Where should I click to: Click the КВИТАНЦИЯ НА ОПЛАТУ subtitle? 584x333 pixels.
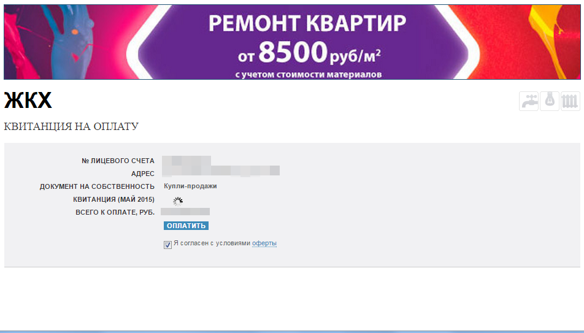coord(71,126)
